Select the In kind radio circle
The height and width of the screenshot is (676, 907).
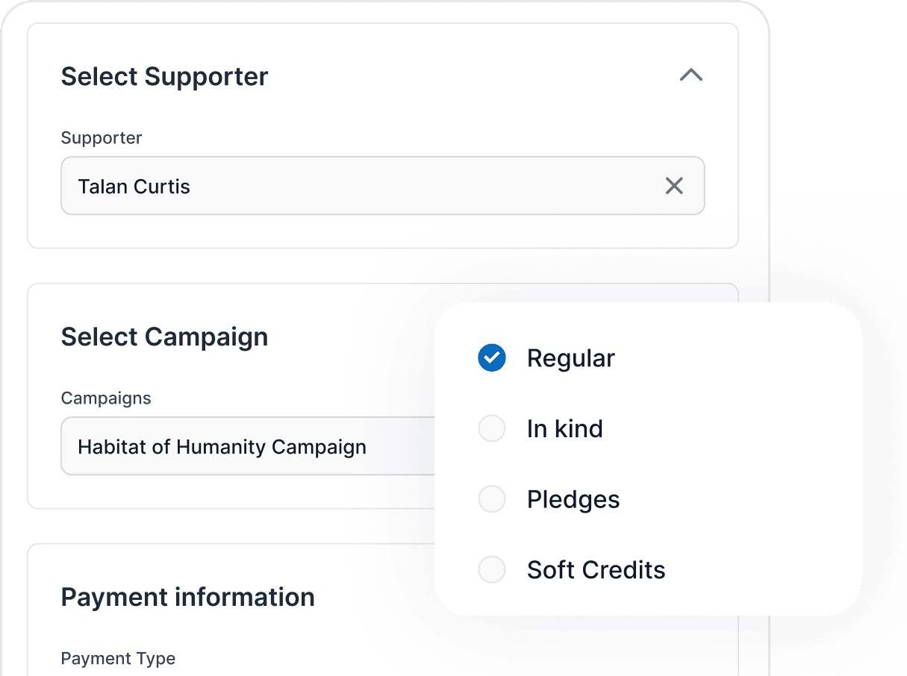click(x=492, y=429)
